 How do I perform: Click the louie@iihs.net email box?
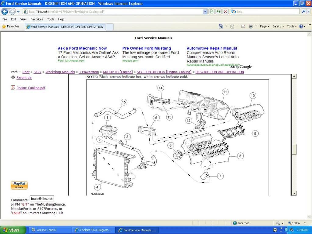[42, 199]
